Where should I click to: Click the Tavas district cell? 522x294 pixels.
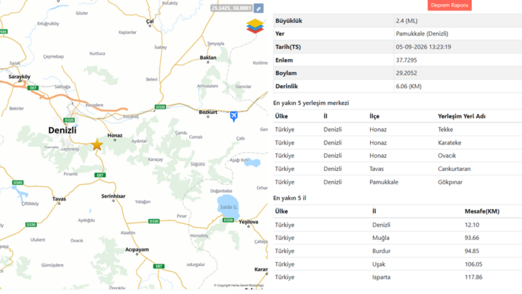pyautogui.click(x=376, y=169)
